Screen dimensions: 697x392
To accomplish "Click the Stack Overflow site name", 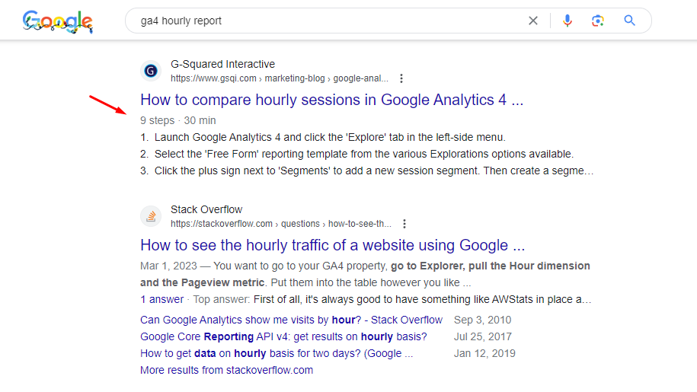I will point(206,209).
